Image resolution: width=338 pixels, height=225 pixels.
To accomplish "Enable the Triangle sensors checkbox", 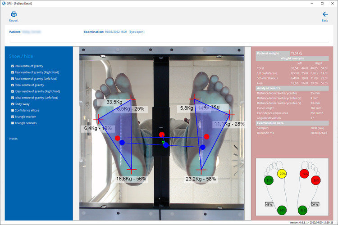I will pos(13,123).
